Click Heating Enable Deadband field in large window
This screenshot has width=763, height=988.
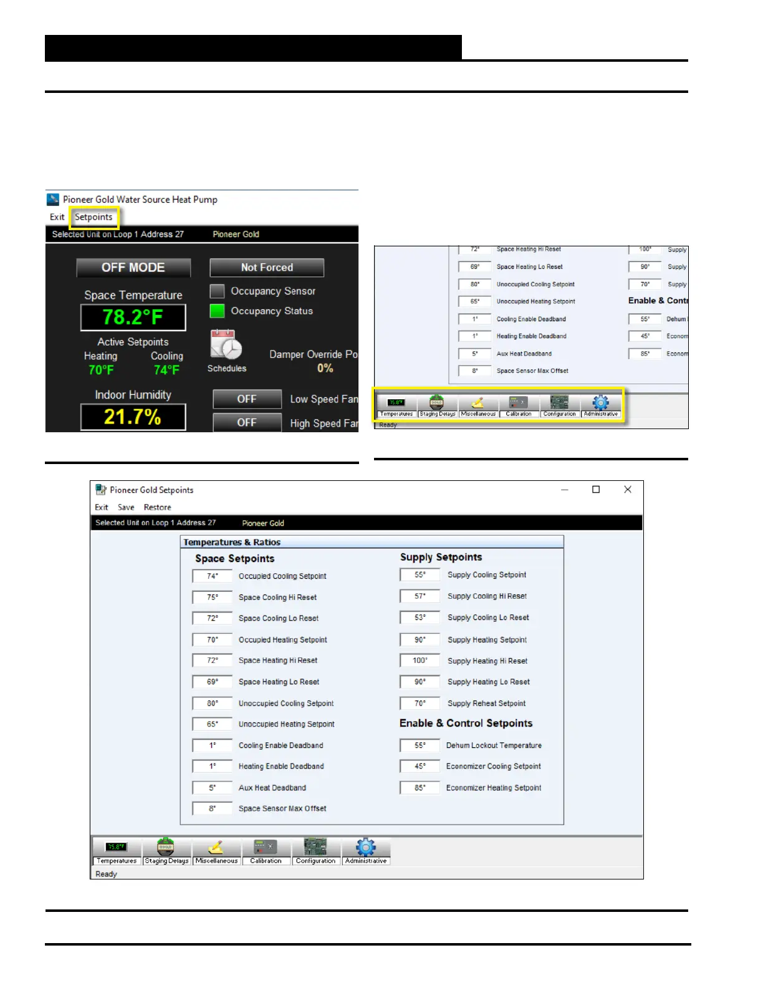[x=212, y=766]
